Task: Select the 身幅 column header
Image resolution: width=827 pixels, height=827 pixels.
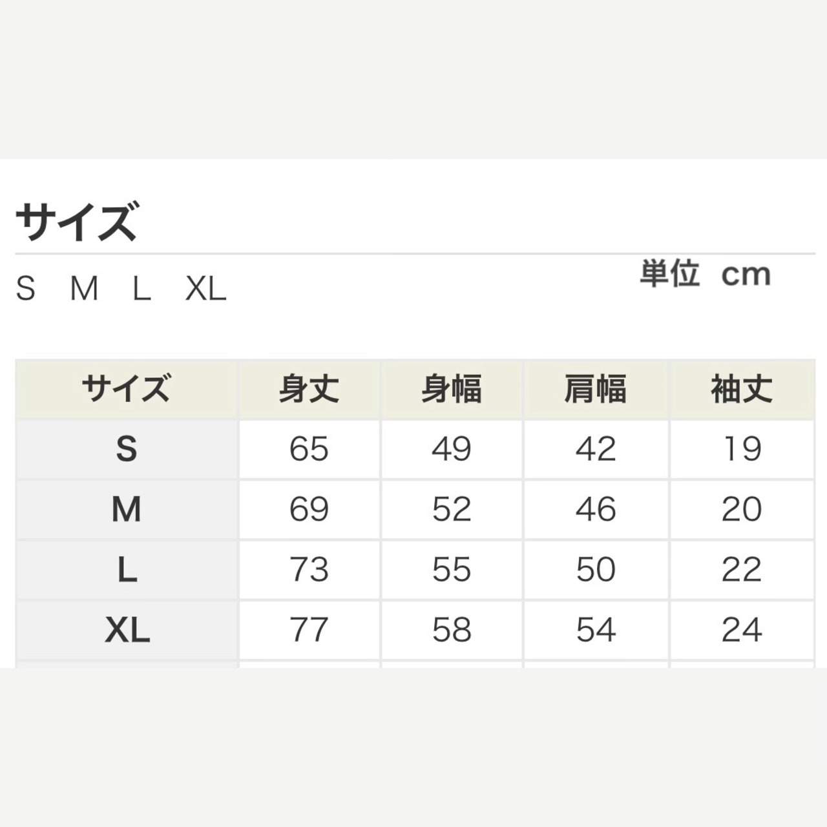Action: point(452,390)
